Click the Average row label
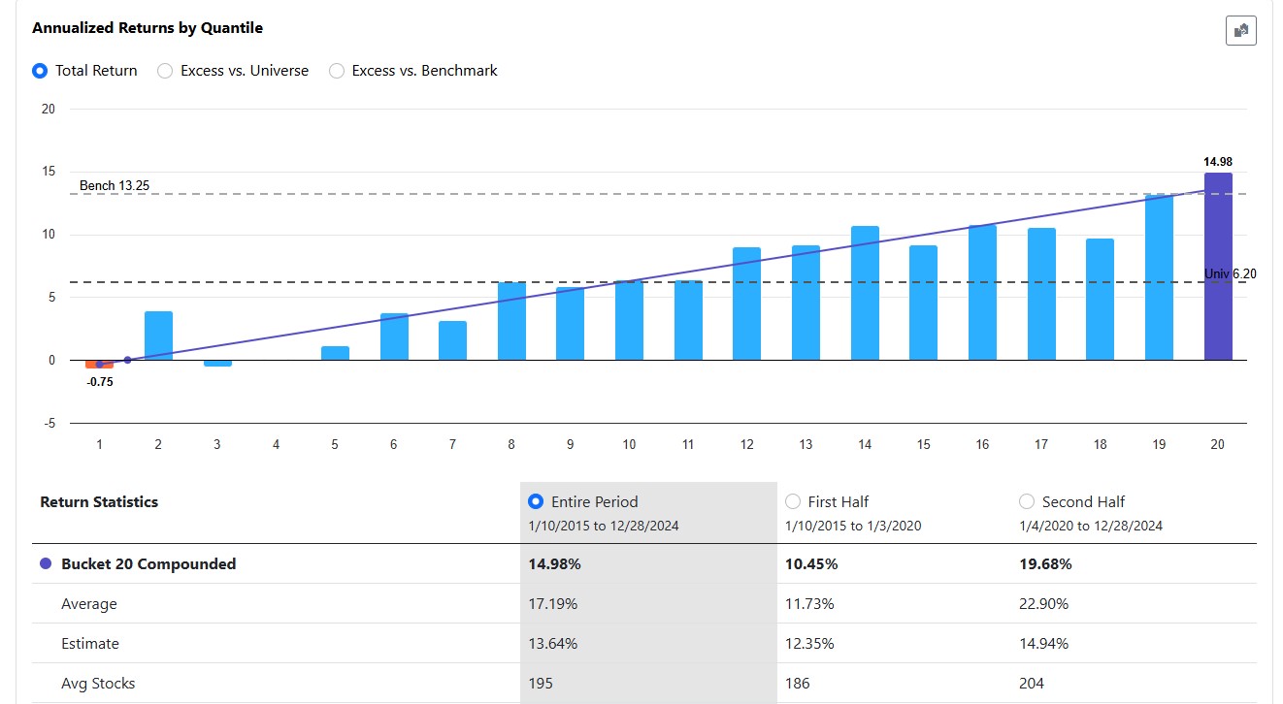 (89, 604)
